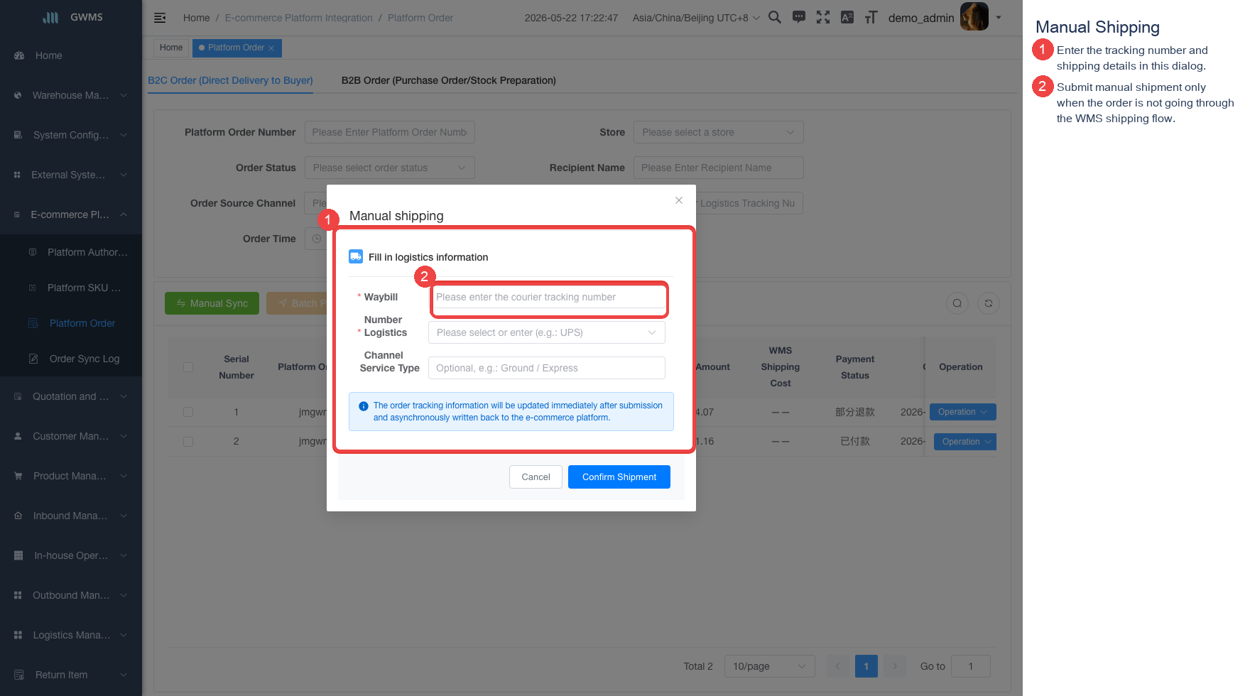Viewport: 1250px width, 696px height.
Task: Open the messages chat bubble icon
Action: point(799,17)
